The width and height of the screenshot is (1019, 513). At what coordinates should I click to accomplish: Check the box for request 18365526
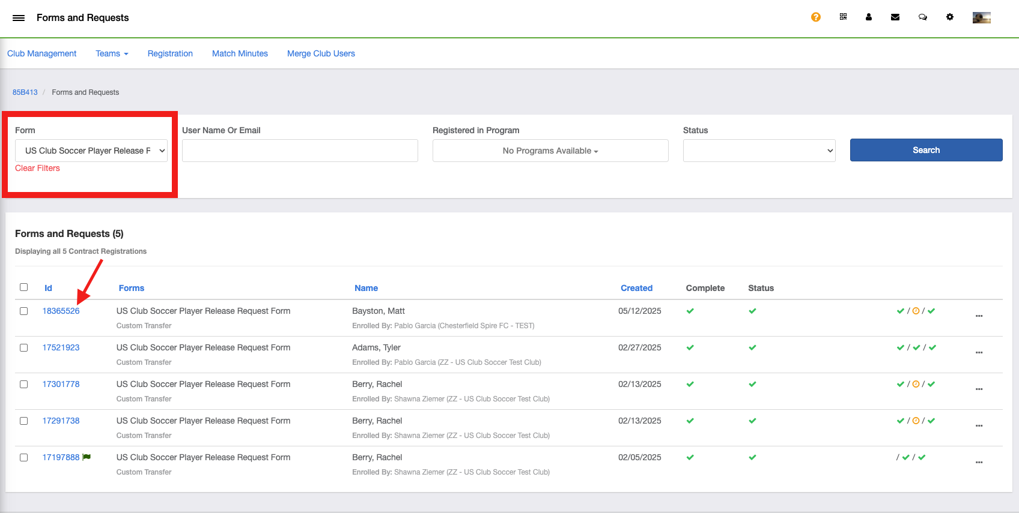point(24,311)
